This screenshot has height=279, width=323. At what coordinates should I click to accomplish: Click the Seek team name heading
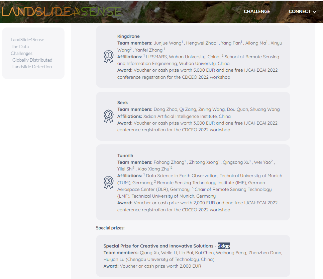(122, 102)
